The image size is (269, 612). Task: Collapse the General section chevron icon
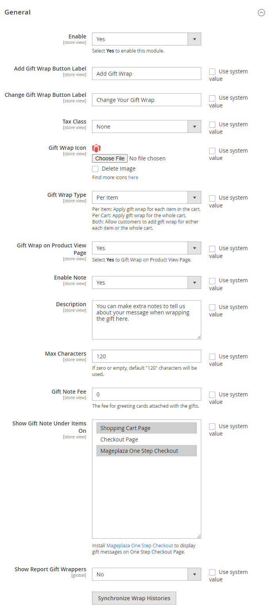point(261,13)
